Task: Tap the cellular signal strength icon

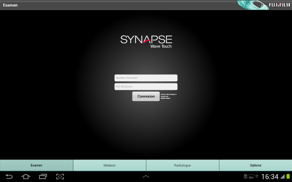Action: tap(283, 176)
